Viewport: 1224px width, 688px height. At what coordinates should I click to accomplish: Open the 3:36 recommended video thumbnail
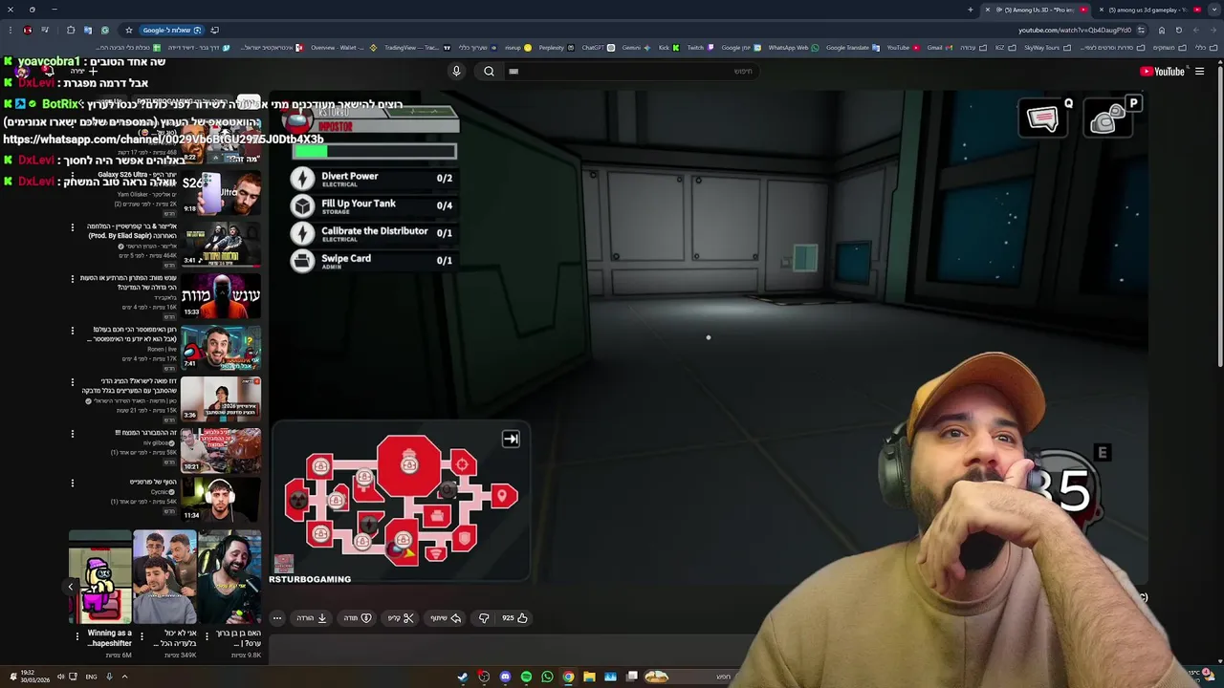tap(221, 398)
